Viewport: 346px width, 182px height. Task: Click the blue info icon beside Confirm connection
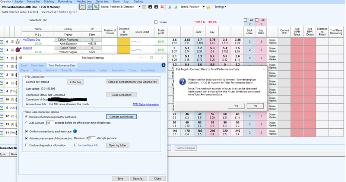[x=75, y=131]
